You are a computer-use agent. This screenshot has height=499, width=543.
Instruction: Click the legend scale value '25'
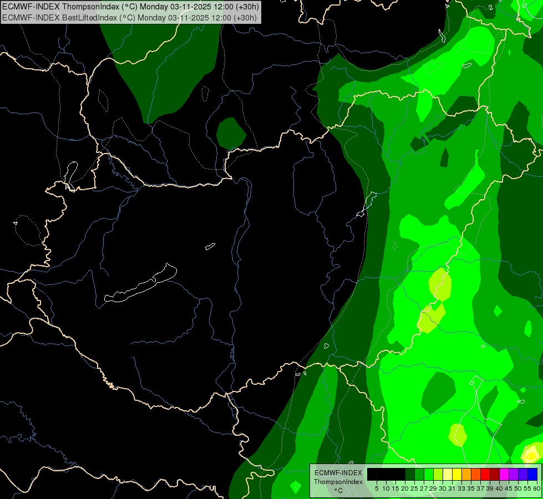click(x=414, y=488)
